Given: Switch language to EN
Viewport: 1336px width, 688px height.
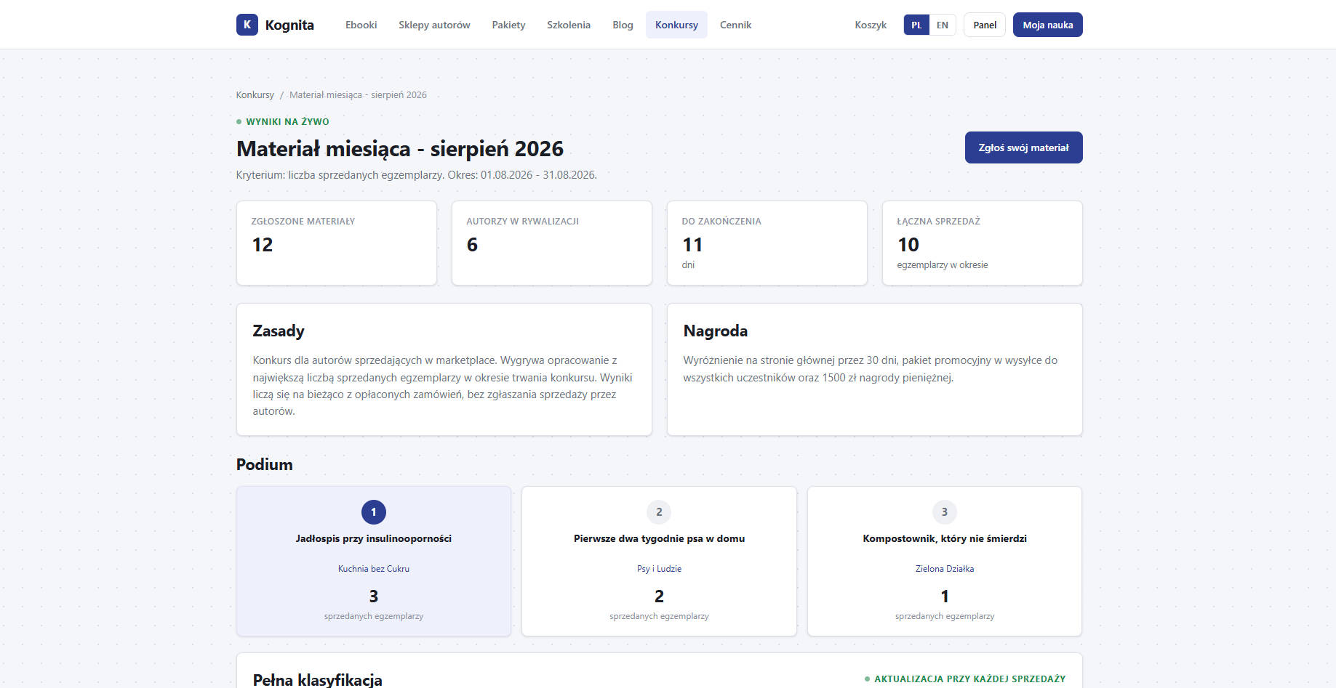Looking at the screenshot, I should tap(943, 25).
